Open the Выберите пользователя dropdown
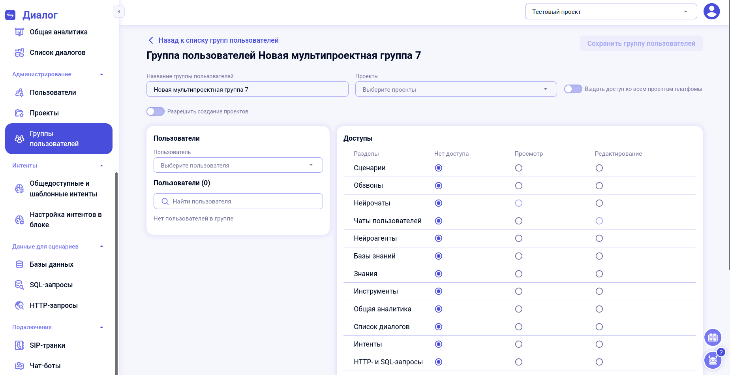The width and height of the screenshot is (730, 375). coord(238,165)
